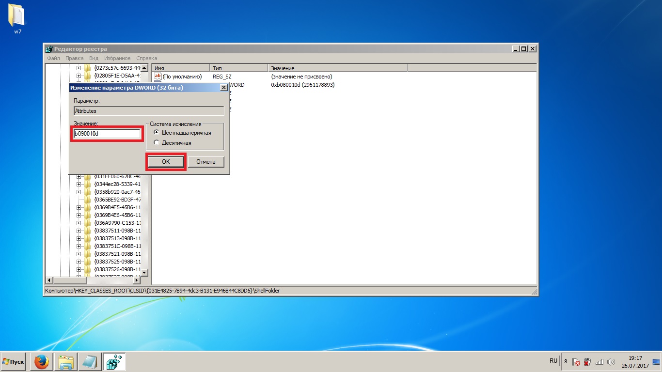Open Explorer folder icon on taskbar
Screen dimensions: 662x372
66,362
